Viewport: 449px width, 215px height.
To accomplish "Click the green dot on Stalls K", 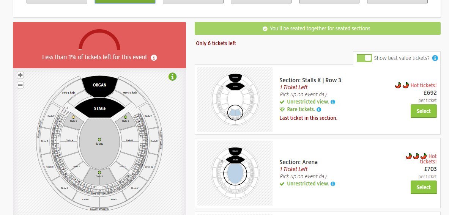I will (x=99, y=173).
